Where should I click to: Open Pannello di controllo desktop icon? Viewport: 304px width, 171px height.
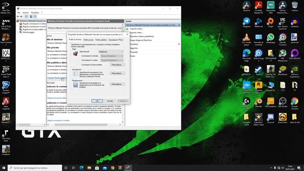point(258,39)
